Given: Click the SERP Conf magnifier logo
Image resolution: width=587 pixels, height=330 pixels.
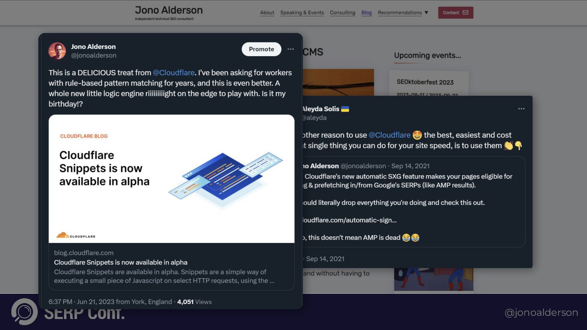Looking at the screenshot, I should point(24,312).
